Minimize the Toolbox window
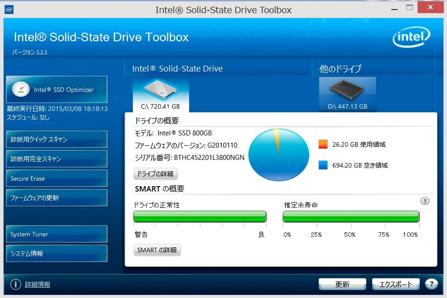Screen dimensions: 447x298 pos(394,9)
